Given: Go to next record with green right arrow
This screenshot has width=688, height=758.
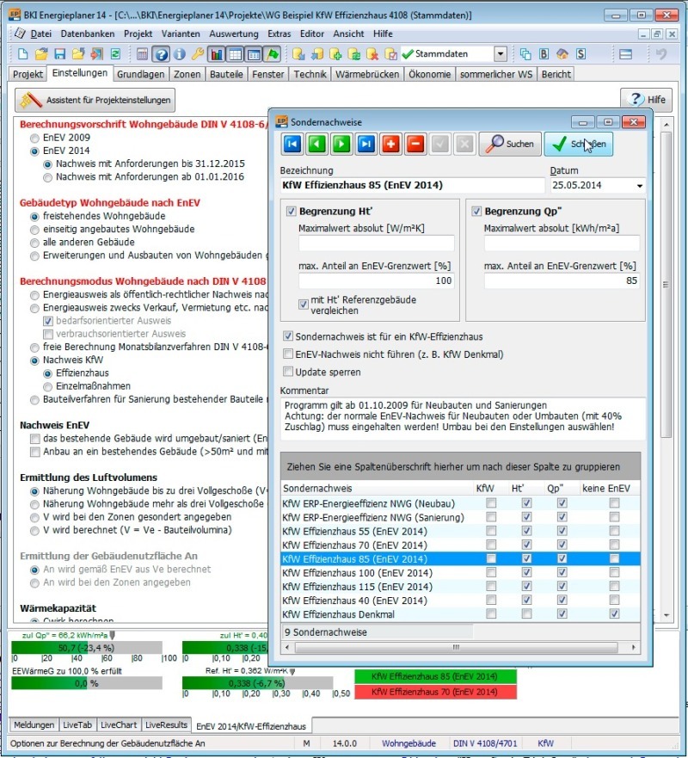Looking at the screenshot, I should (341, 144).
